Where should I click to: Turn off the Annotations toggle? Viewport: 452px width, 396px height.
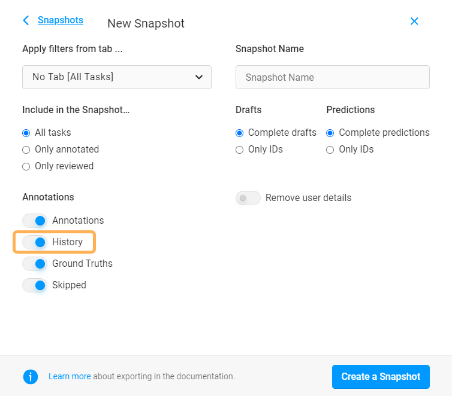tap(35, 221)
